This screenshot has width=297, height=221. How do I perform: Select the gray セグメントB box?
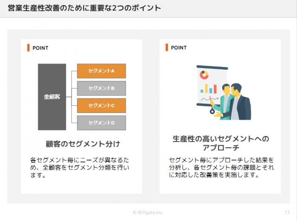coord(101,88)
